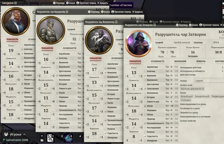Switch to ЗАКЛИНАНИЯ tab in Затворник sheet
Image resolution: width=224 pixels, height=144 pixels.
pyautogui.click(x=180, y=61)
